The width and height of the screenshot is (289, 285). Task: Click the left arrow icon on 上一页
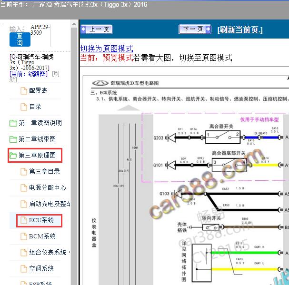click(84, 29)
